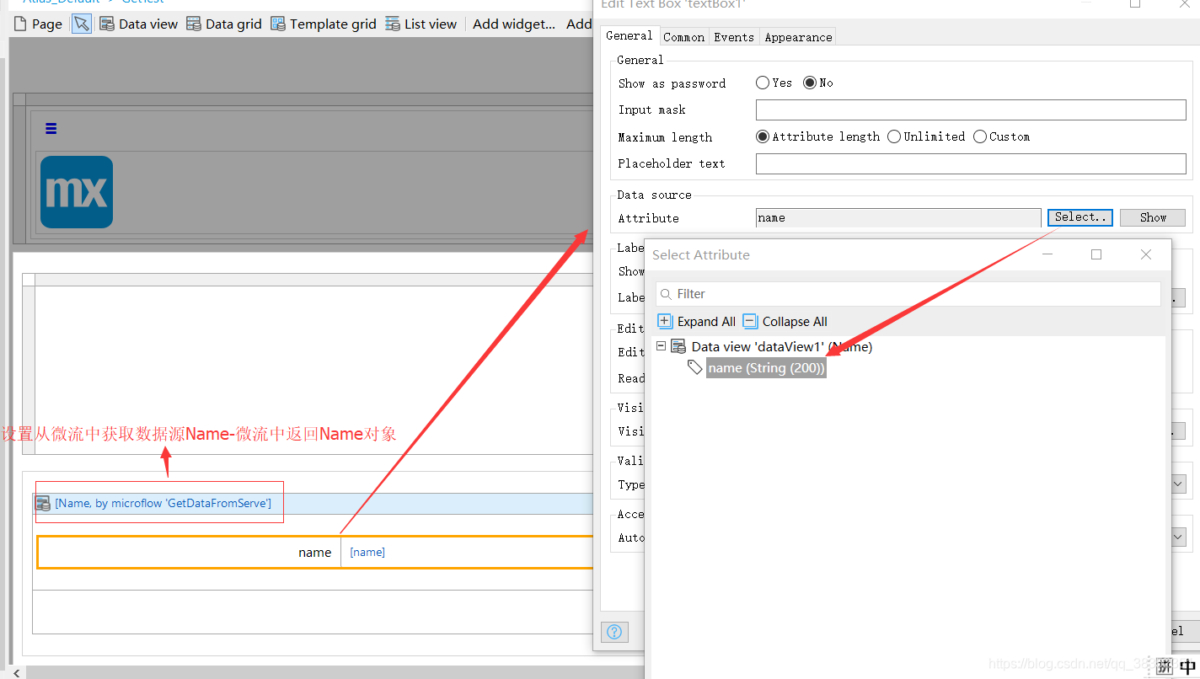This screenshot has height=679, width=1200.
Task: Add a Data view widget
Action: pos(138,24)
